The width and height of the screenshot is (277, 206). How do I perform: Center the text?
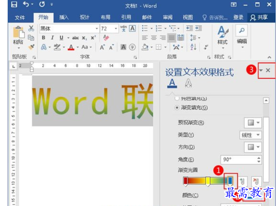pos(154,37)
